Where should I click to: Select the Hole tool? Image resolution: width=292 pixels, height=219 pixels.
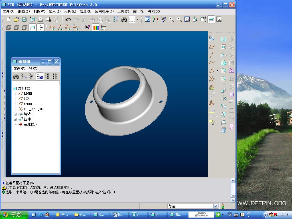pyautogui.click(x=224, y=39)
